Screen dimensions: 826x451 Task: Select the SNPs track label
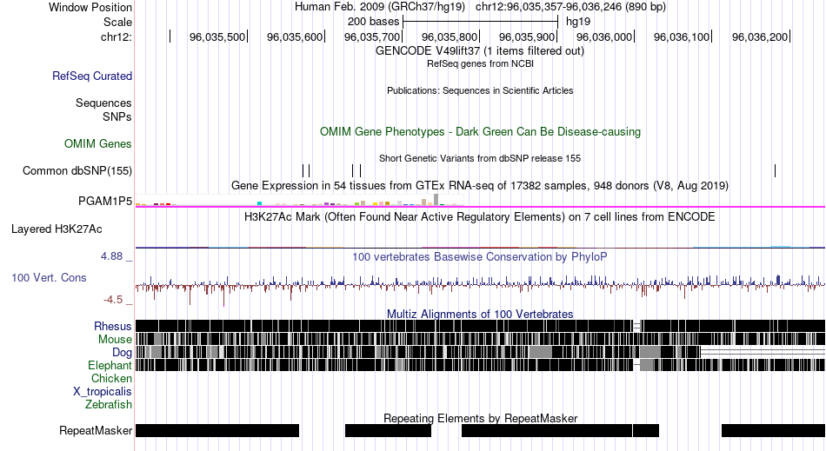(117, 116)
